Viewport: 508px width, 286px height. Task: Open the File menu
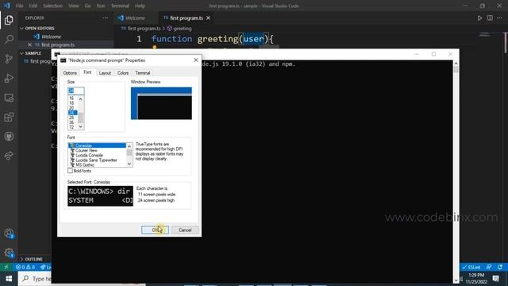pyautogui.click(x=19, y=6)
